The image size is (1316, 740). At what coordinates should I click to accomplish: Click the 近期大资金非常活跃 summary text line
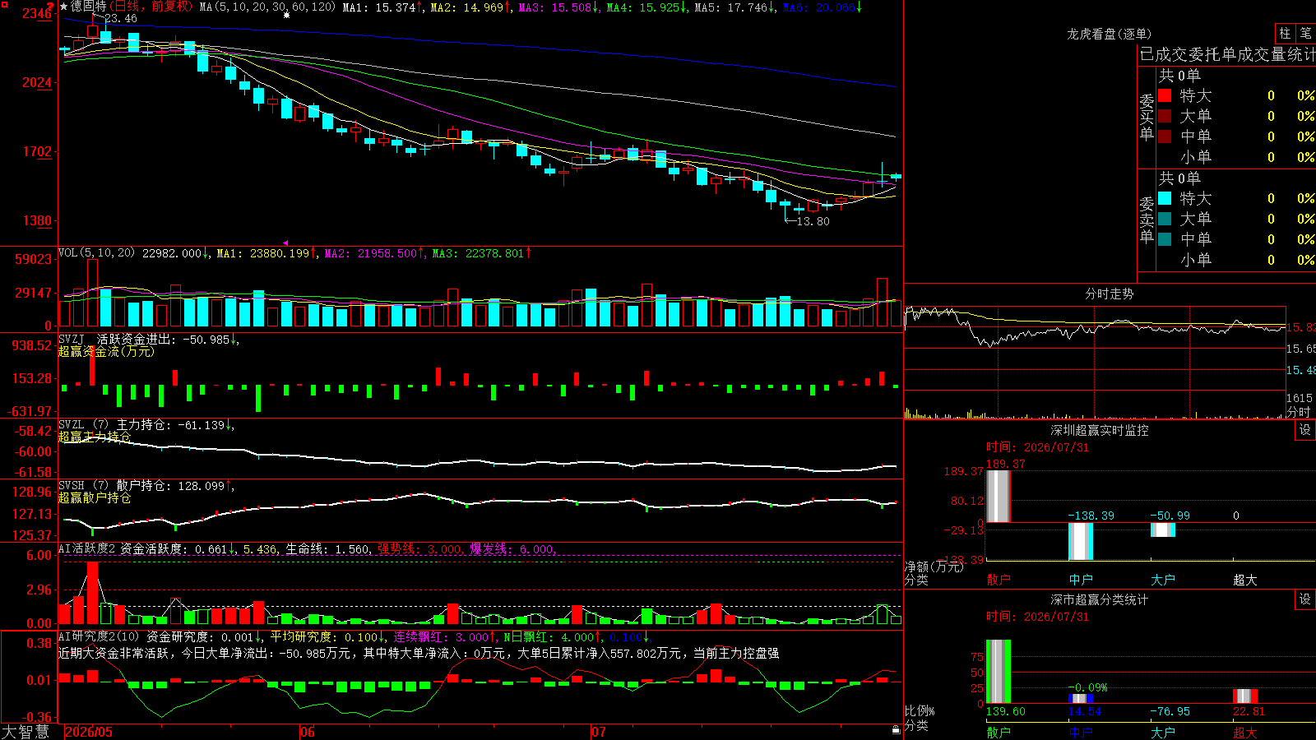419,653
